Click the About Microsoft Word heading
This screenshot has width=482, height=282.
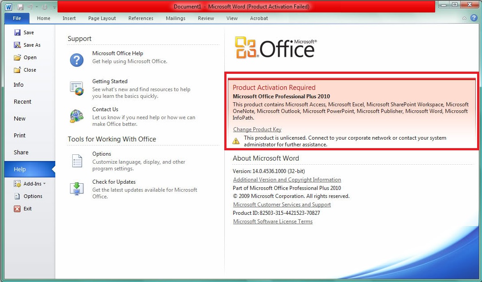click(x=266, y=158)
